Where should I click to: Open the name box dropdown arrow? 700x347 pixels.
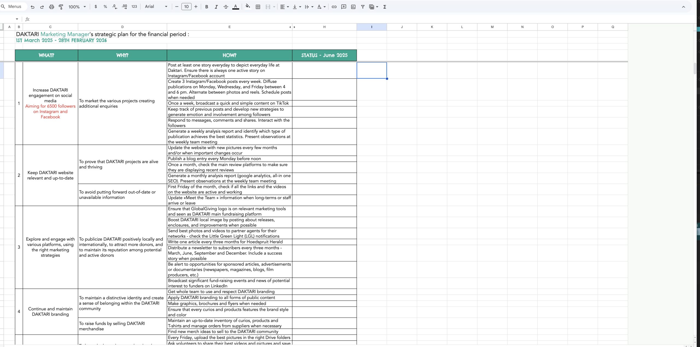coord(17,19)
